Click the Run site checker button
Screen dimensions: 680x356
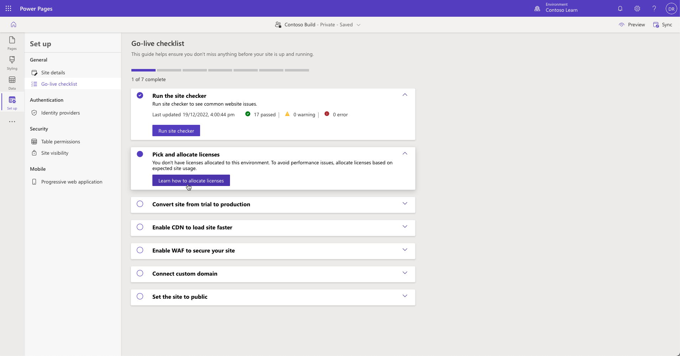point(176,130)
